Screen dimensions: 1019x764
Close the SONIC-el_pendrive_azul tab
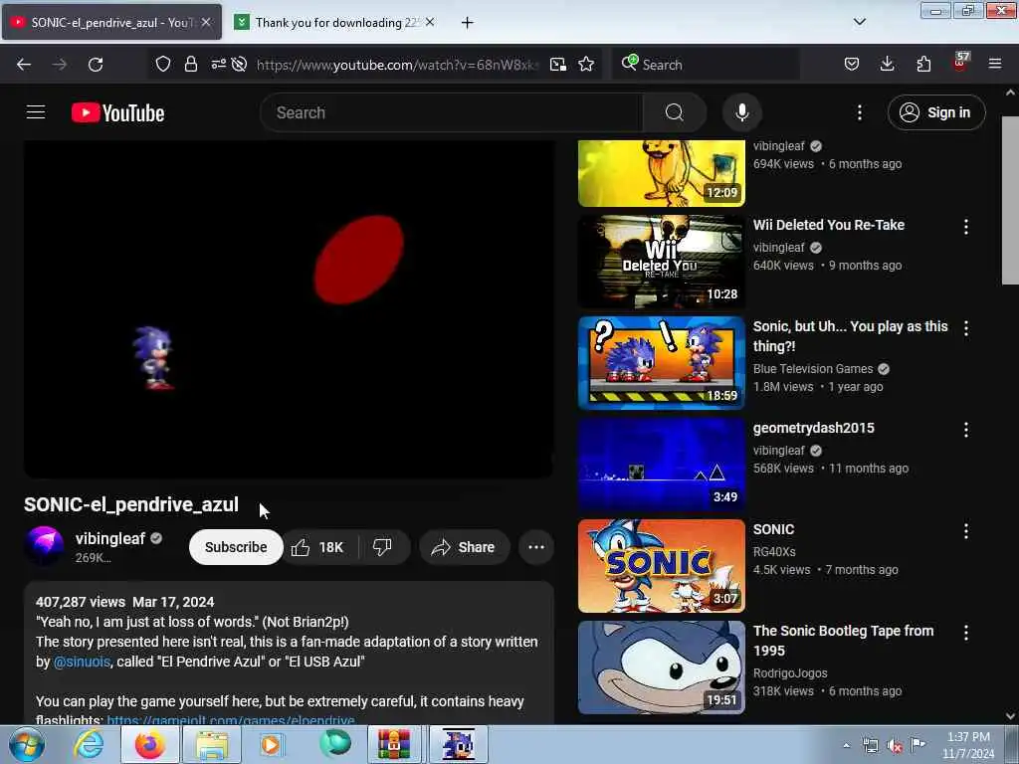[206, 22]
